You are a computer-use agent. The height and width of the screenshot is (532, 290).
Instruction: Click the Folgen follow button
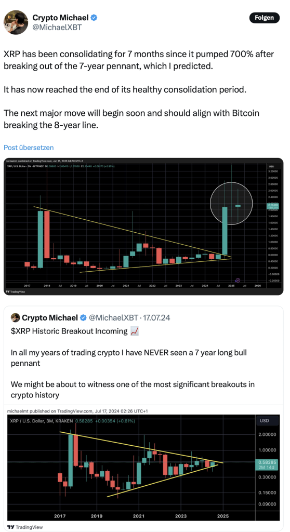pyautogui.click(x=264, y=18)
